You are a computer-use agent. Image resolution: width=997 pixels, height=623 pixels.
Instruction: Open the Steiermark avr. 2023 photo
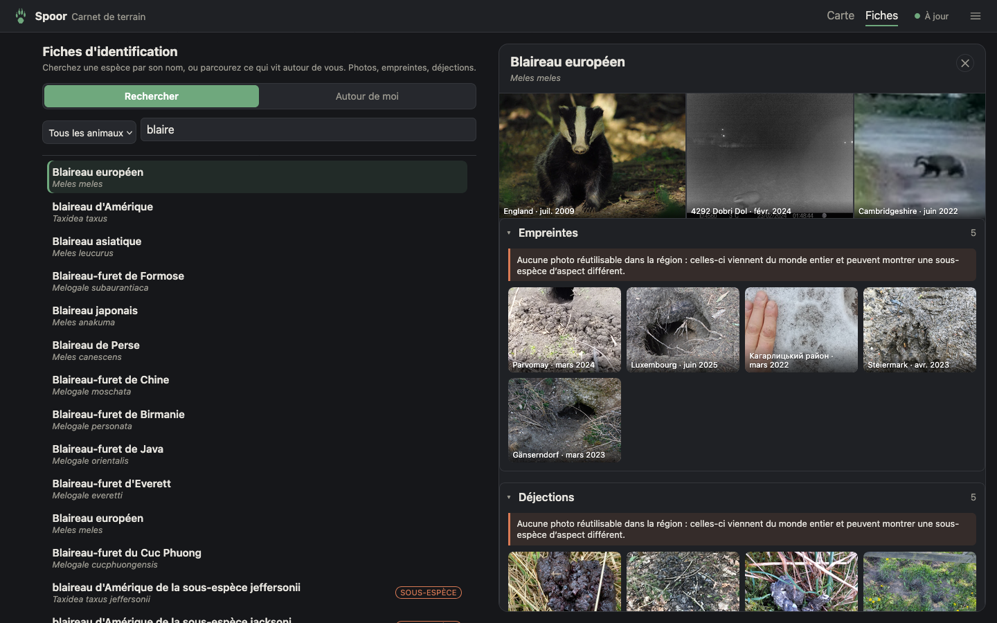click(x=919, y=329)
